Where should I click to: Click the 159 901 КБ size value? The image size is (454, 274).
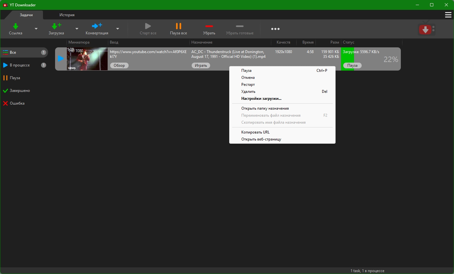click(x=330, y=52)
